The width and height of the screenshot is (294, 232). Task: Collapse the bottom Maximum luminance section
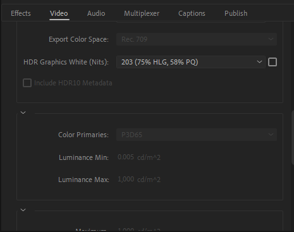coord(23,210)
